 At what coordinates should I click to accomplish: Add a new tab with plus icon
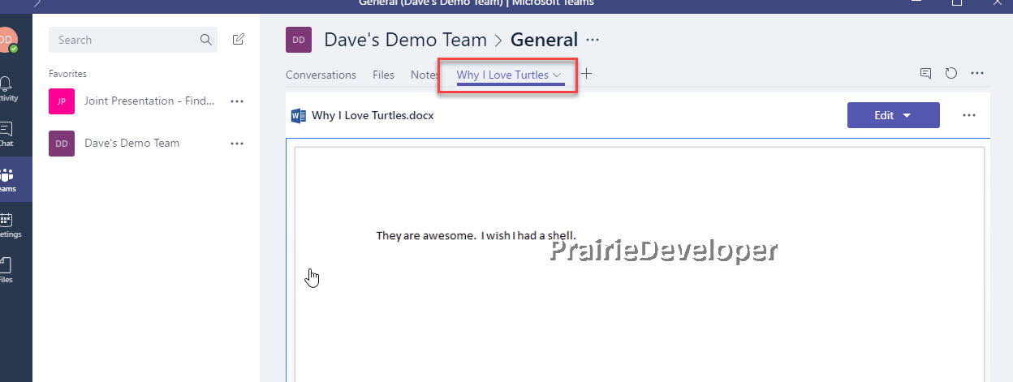pyautogui.click(x=586, y=74)
